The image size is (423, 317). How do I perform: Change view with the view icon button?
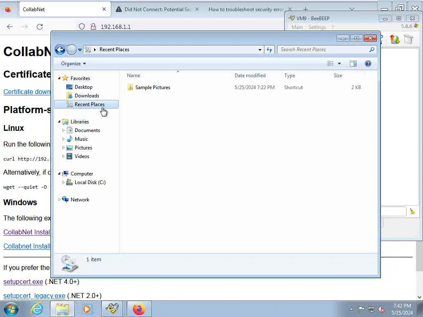click(330, 64)
